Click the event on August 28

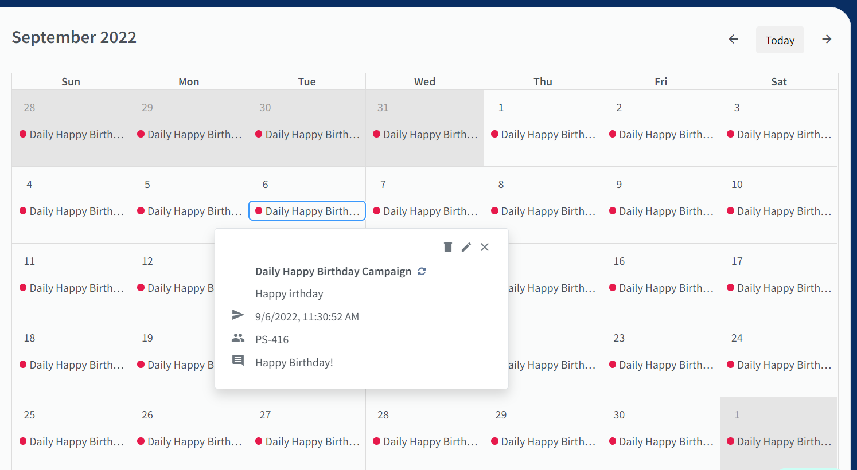click(71, 134)
